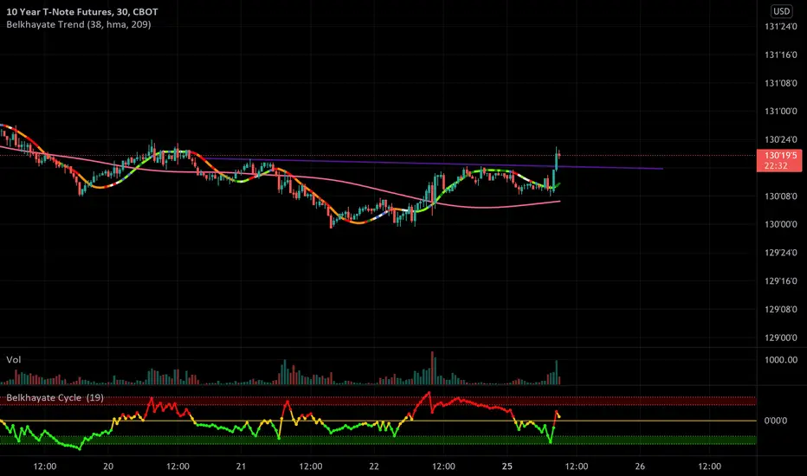
Task: Click the 129'24'0 price axis label
Action: tap(781, 253)
